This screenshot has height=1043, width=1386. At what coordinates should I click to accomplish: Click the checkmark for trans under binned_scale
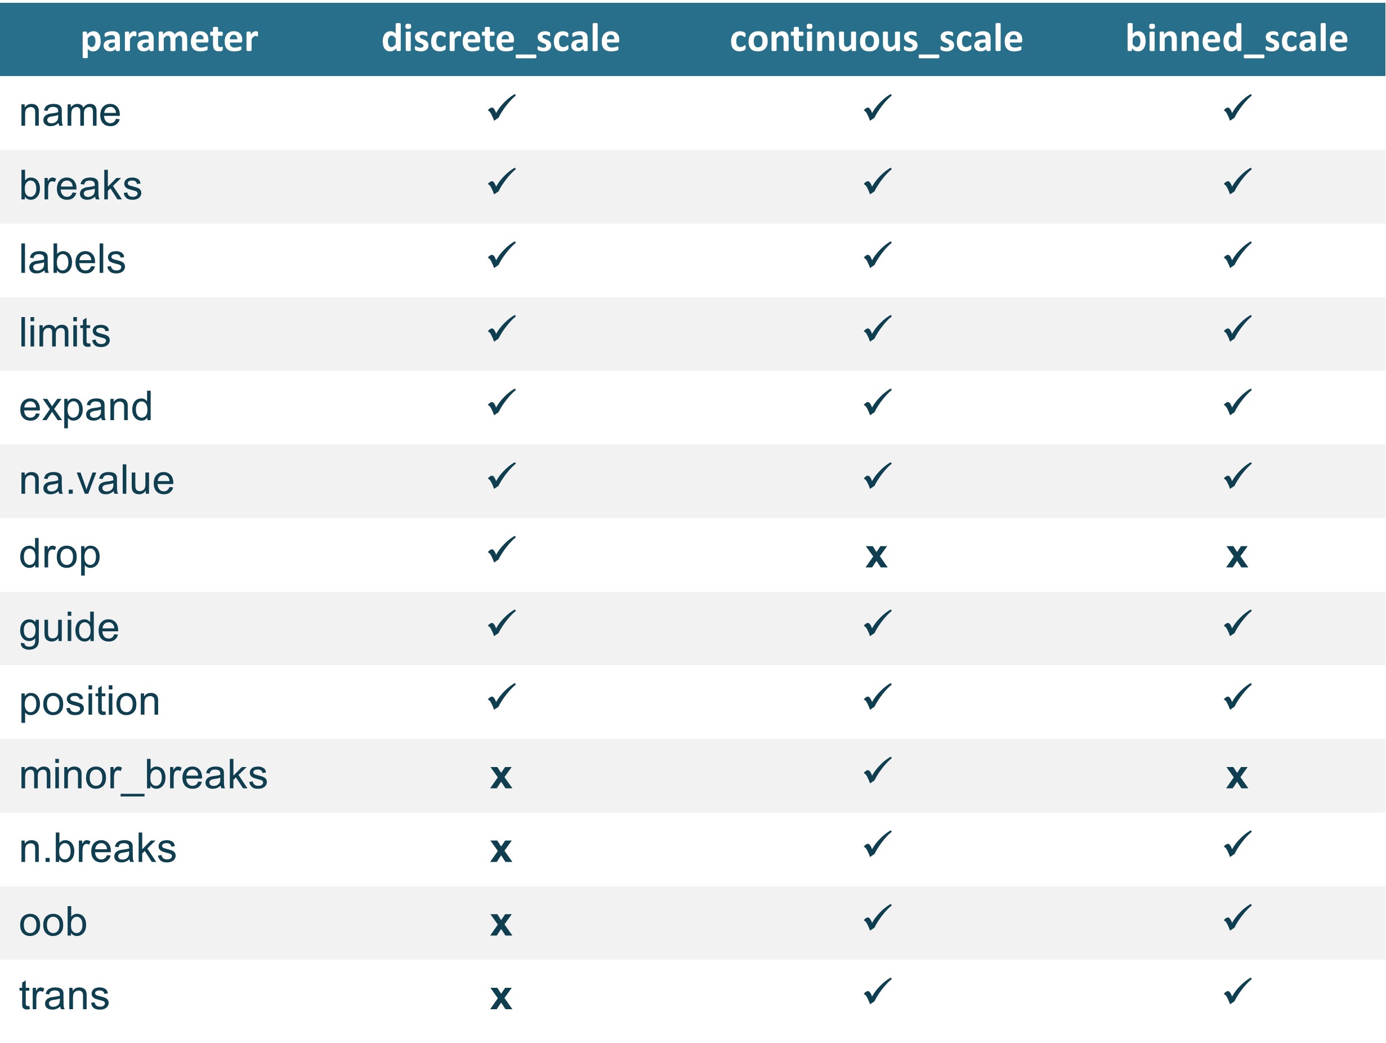pyautogui.click(x=1237, y=991)
